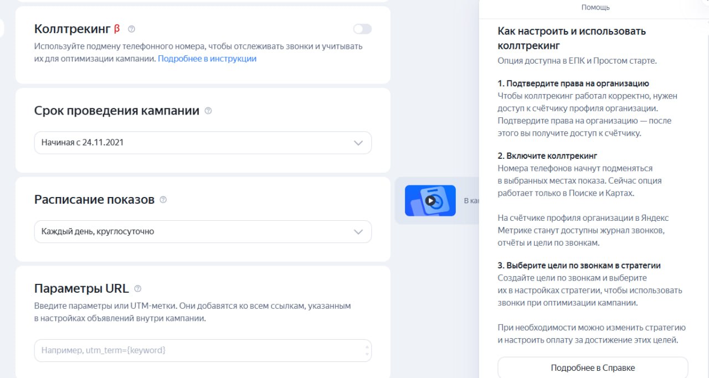Select step 2. Включите коллтрекинг

547,156
